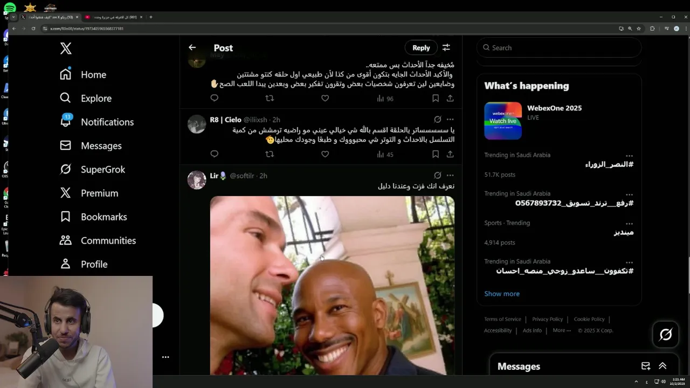Open Explore in the sidebar
The image size is (690, 388).
pyautogui.click(x=86, y=98)
